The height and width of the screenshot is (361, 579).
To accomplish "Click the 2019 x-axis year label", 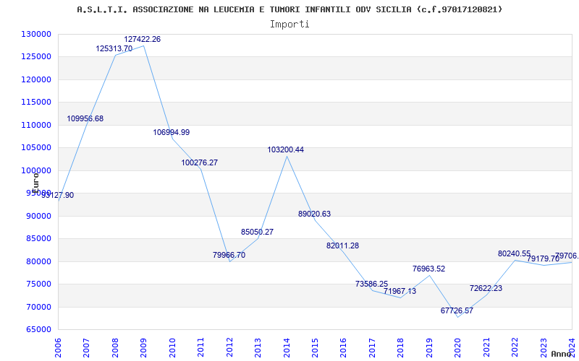I will click(429, 347).
